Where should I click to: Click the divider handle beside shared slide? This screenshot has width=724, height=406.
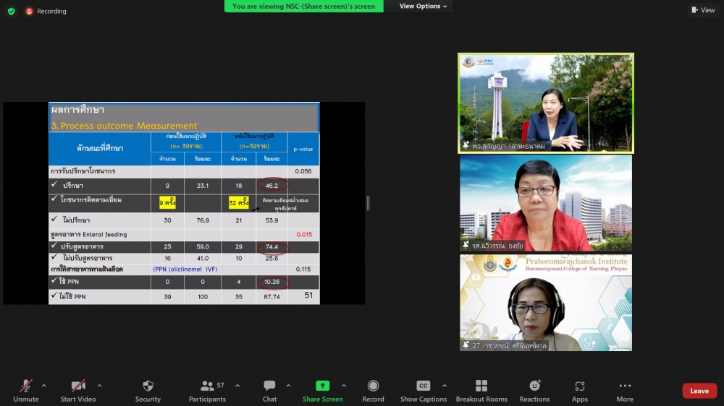(x=368, y=203)
